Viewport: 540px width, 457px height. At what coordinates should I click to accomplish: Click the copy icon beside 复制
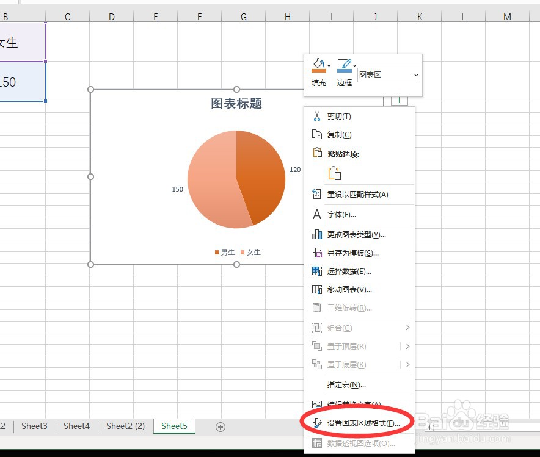[317, 134]
